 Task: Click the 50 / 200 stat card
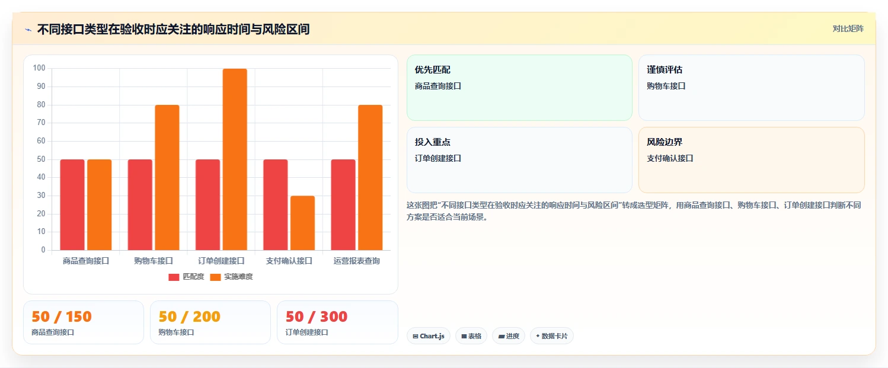click(210, 322)
